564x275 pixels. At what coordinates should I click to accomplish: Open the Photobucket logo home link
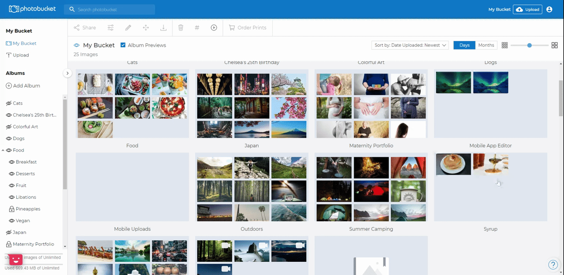(x=32, y=9)
